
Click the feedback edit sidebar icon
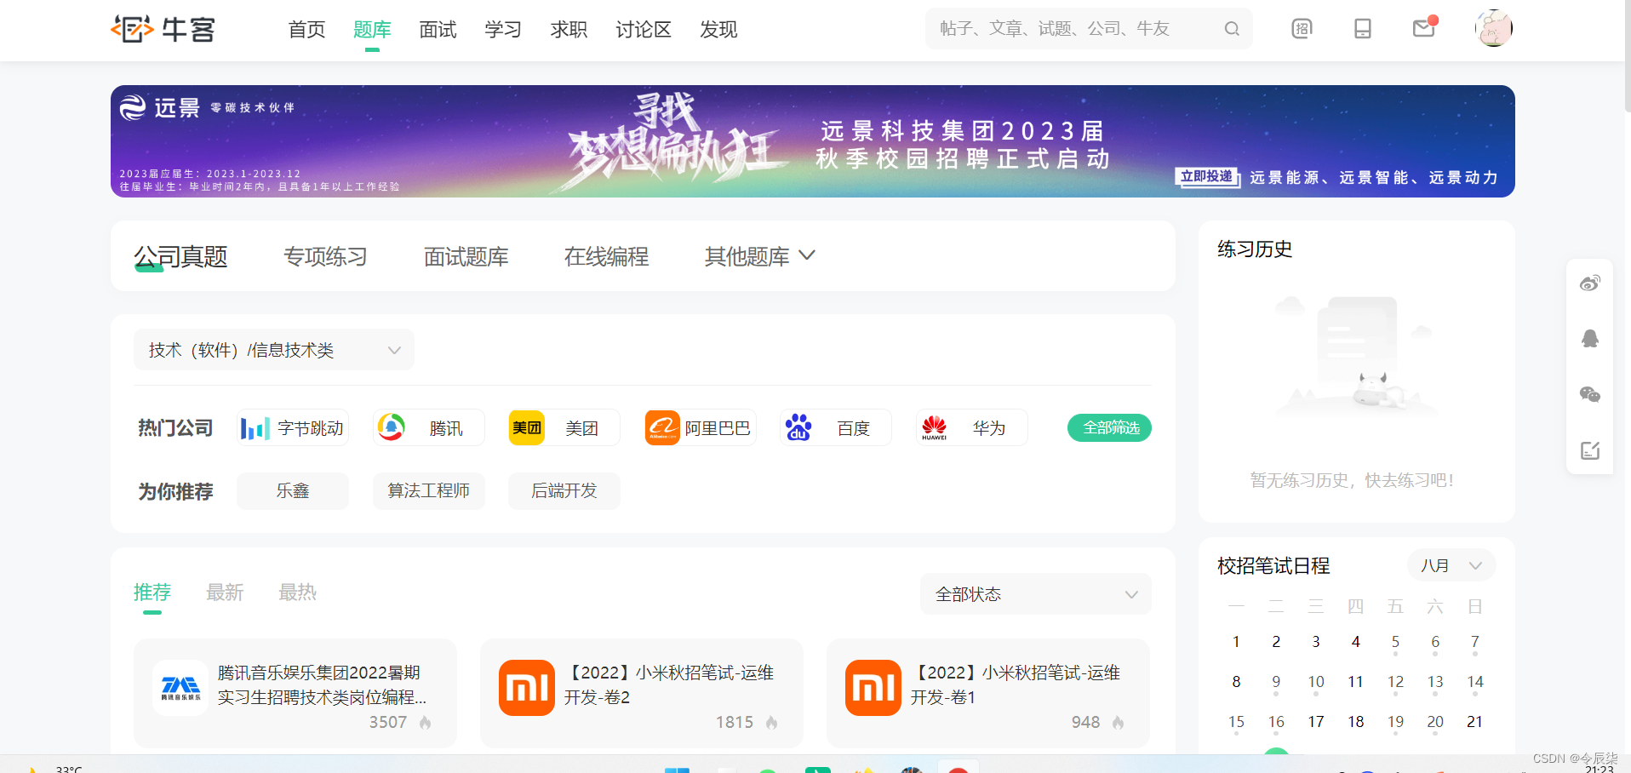point(1590,450)
